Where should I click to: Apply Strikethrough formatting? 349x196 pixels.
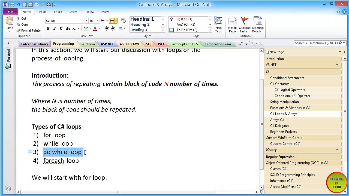click(x=68, y=29)
